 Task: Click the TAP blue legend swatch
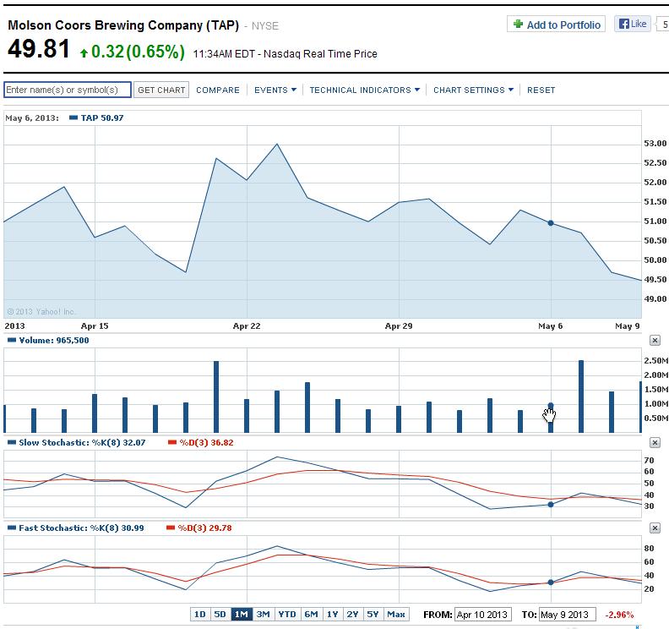click(x=73, y=118)
